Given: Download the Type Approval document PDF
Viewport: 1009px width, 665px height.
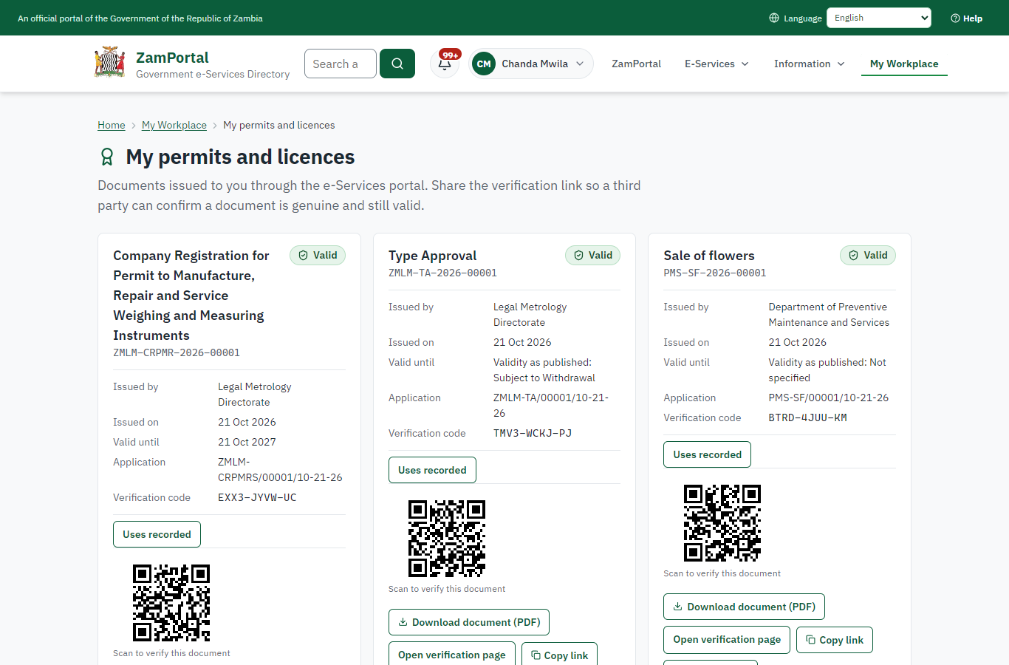Looking at the screenshot, I should pyautogui.click(x=469, y=622).
